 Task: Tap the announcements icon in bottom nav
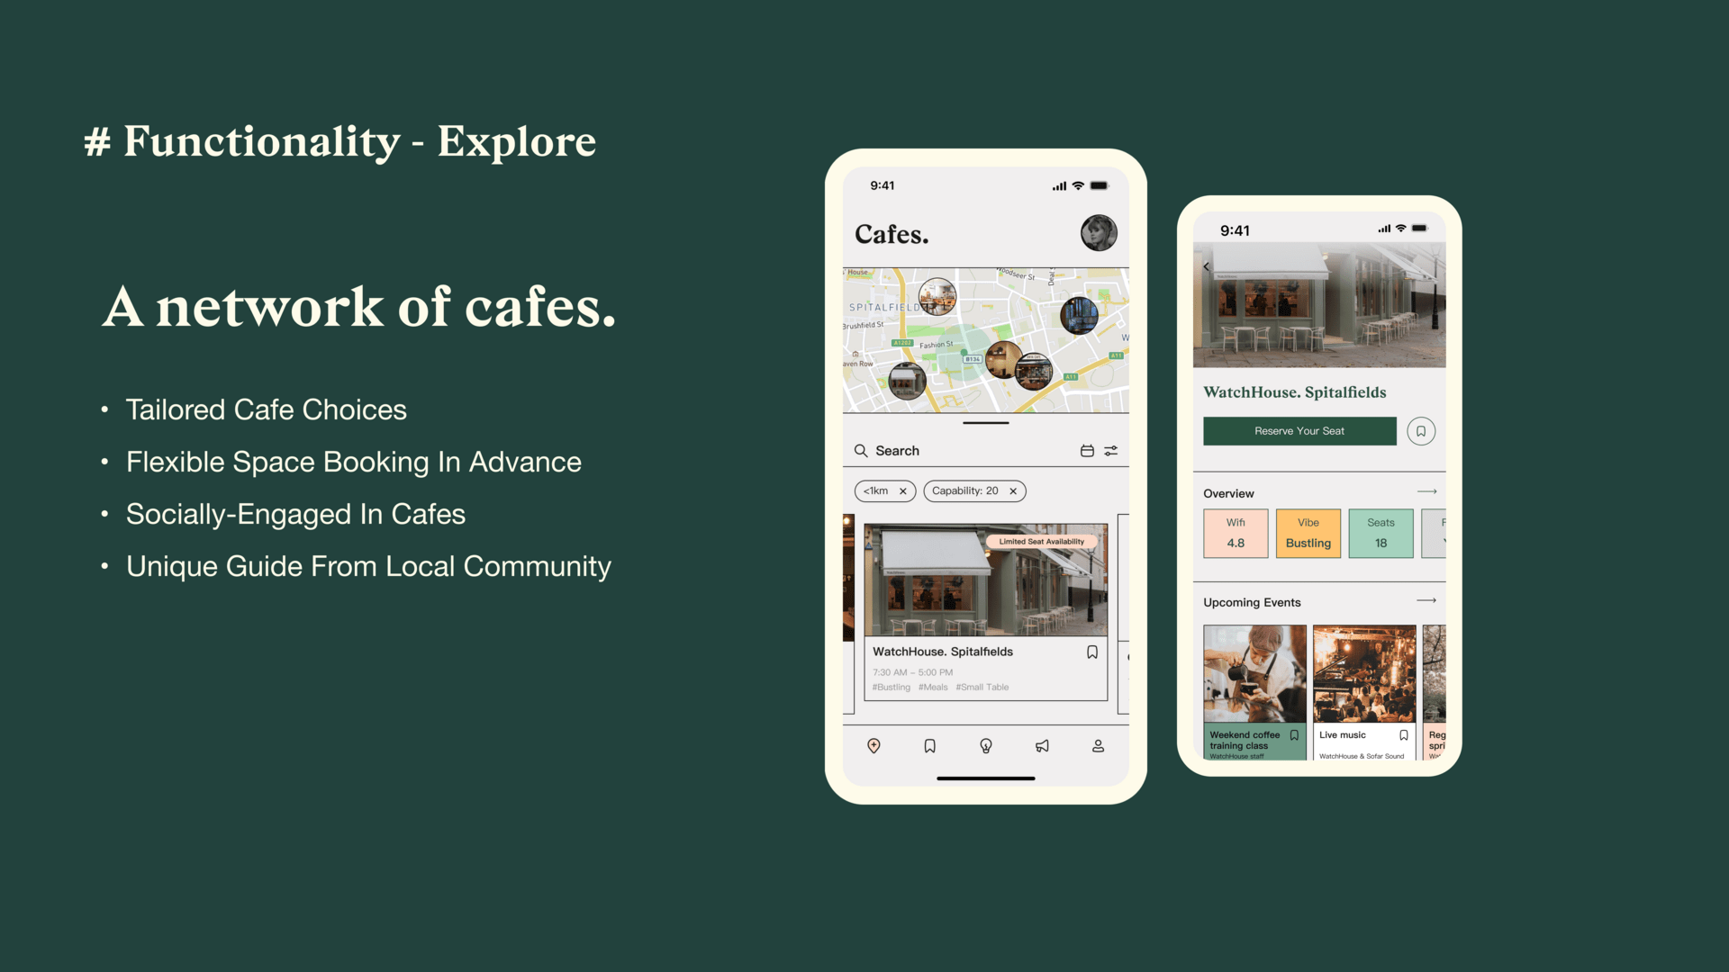pos(1041,746)
